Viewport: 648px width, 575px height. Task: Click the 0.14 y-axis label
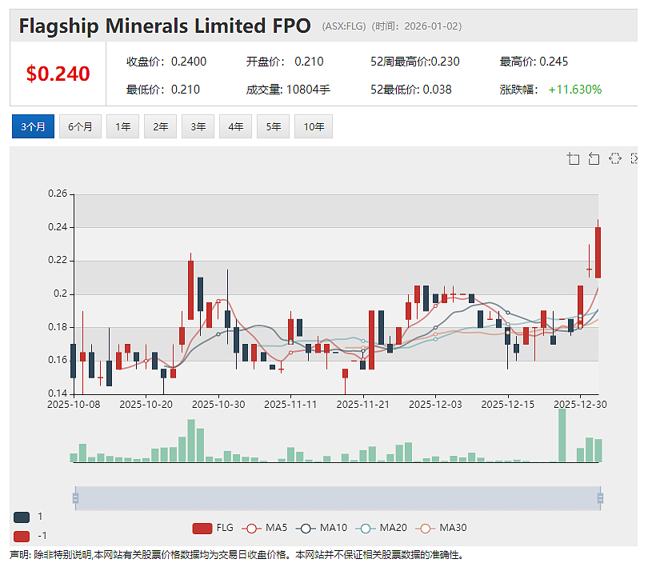58,393
